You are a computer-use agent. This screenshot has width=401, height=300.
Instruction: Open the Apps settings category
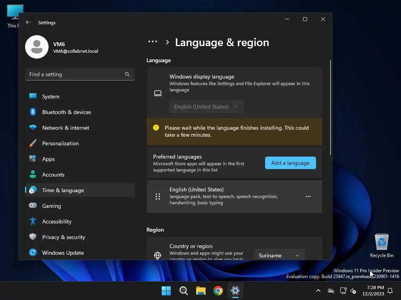(80, 159)
